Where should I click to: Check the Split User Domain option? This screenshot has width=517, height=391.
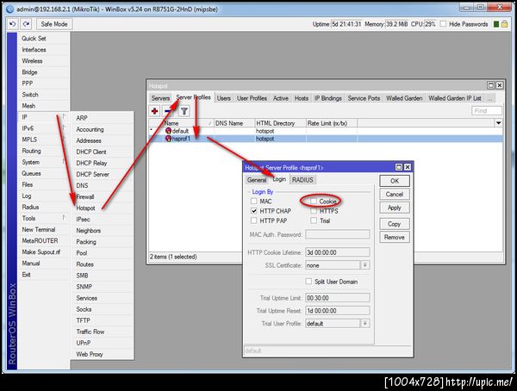coord(308,282)
